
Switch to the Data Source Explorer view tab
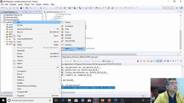(x=82, y=61)
